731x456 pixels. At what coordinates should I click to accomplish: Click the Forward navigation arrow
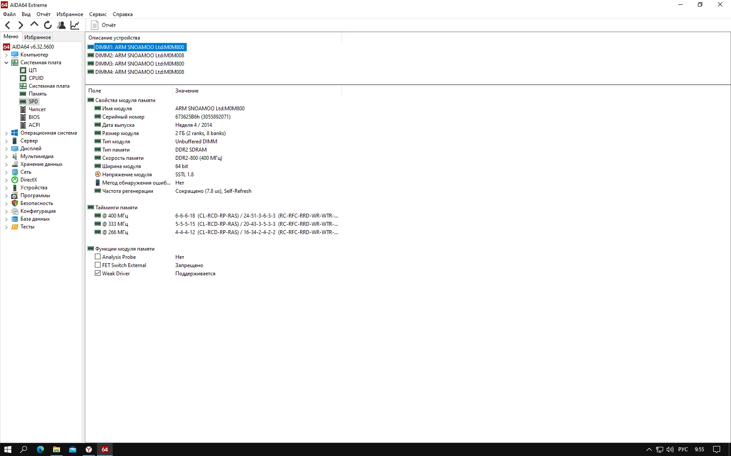pyautogui.click(x=20, y=25)
